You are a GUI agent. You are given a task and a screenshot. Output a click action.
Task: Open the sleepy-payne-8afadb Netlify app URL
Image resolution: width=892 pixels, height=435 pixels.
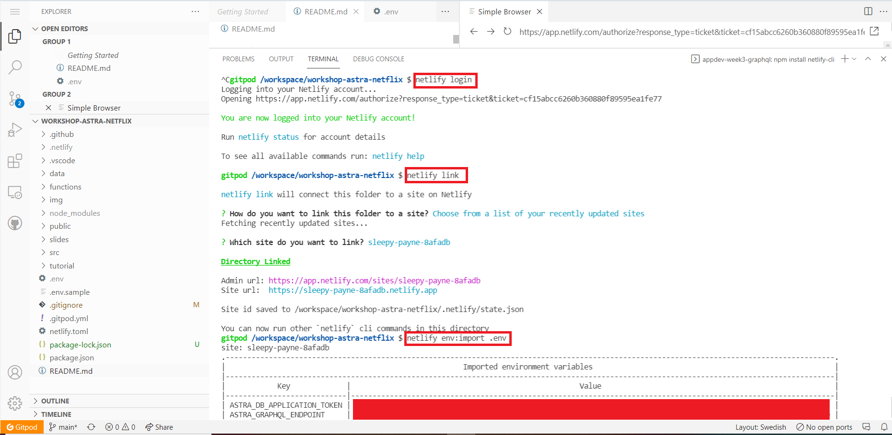(x=352, y=290)
